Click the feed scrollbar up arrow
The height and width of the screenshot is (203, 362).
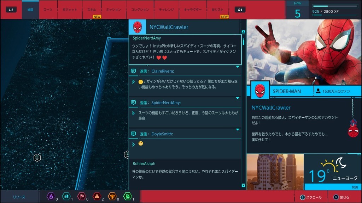tap(243, 32)
